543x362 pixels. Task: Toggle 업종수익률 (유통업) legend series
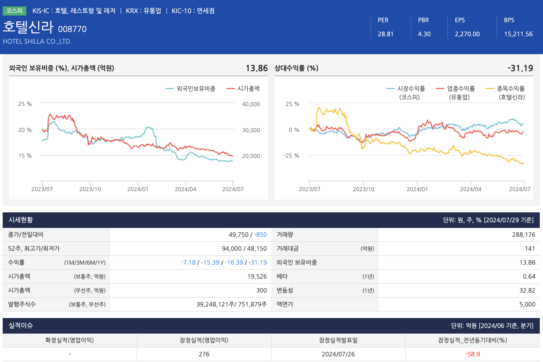[x=461, y=89]
